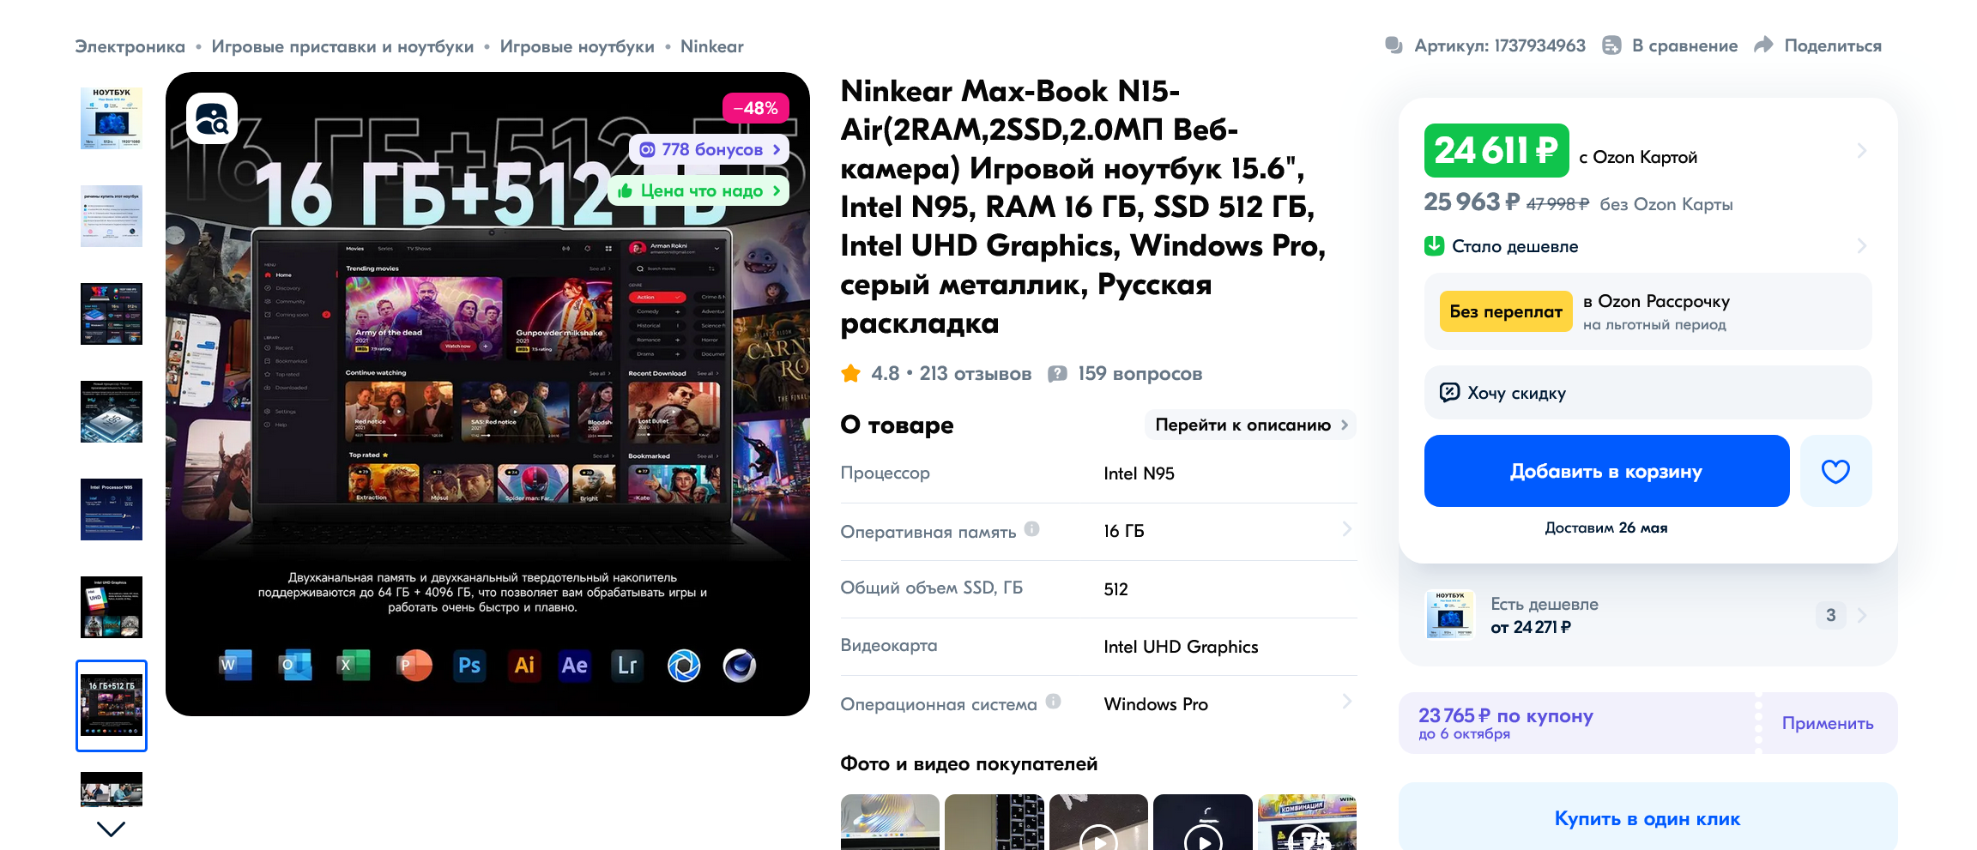Open 213 отзывов reviews link

point(976,373)
